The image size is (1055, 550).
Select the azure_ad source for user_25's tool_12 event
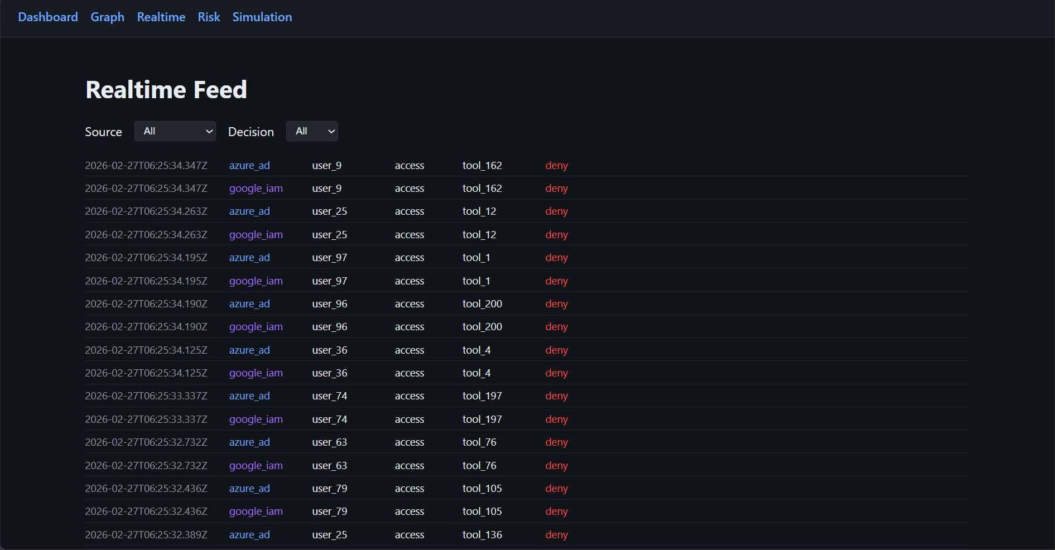pos(249,211)
